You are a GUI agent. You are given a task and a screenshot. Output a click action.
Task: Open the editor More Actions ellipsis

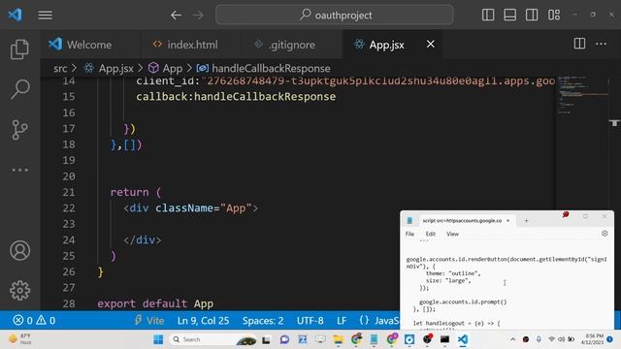click(602, 44)
